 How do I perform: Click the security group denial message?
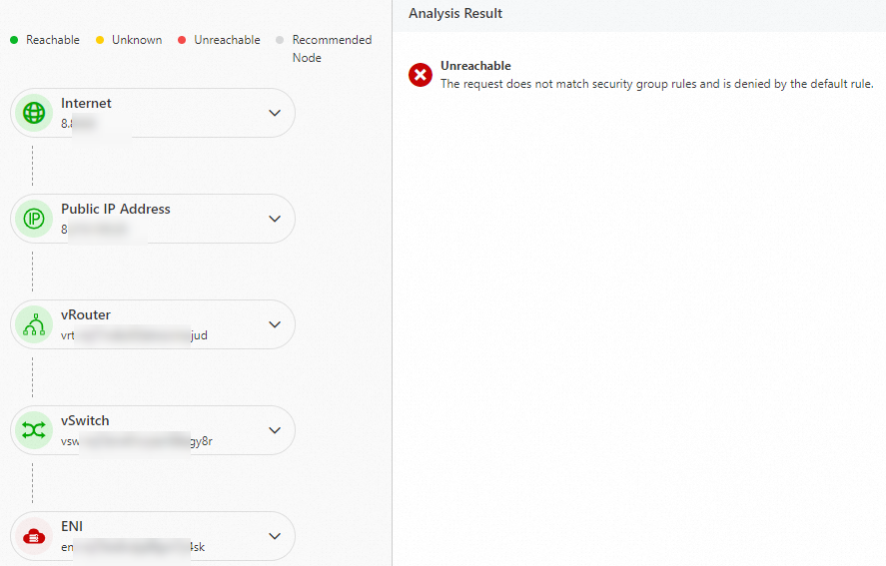(x=656, y=84)
